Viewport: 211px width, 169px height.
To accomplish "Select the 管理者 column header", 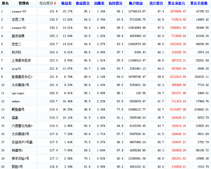I will (x=24, y=3).
